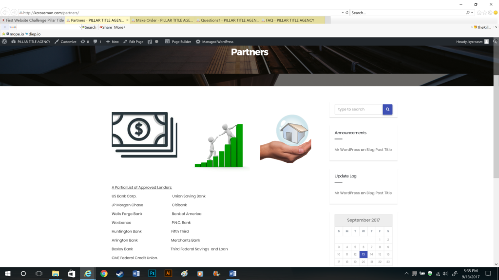The height and width of the screenshot is (280, 499).
Task: Click the admin bar search magnifier icon
Action: [495, 42]
